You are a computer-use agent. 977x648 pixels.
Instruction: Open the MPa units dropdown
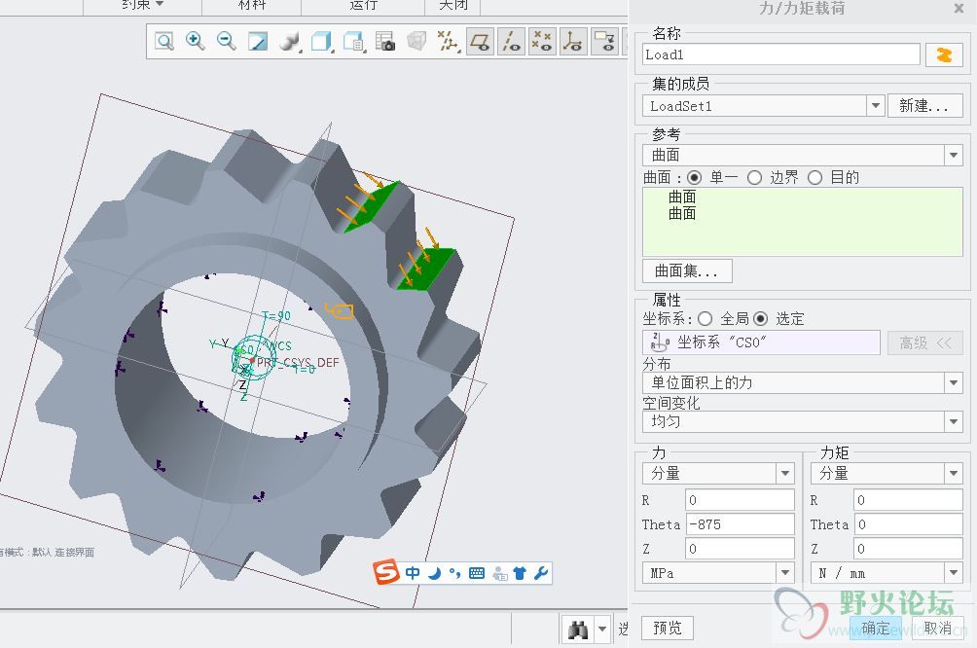point(785,573)
